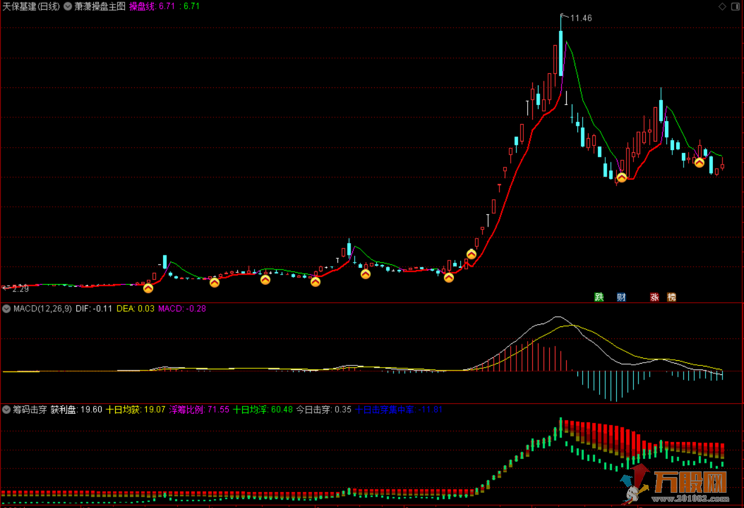Select the MACD(12,26,9) indicator label
The width and height of the screenshot is (744, 508).
42,308
